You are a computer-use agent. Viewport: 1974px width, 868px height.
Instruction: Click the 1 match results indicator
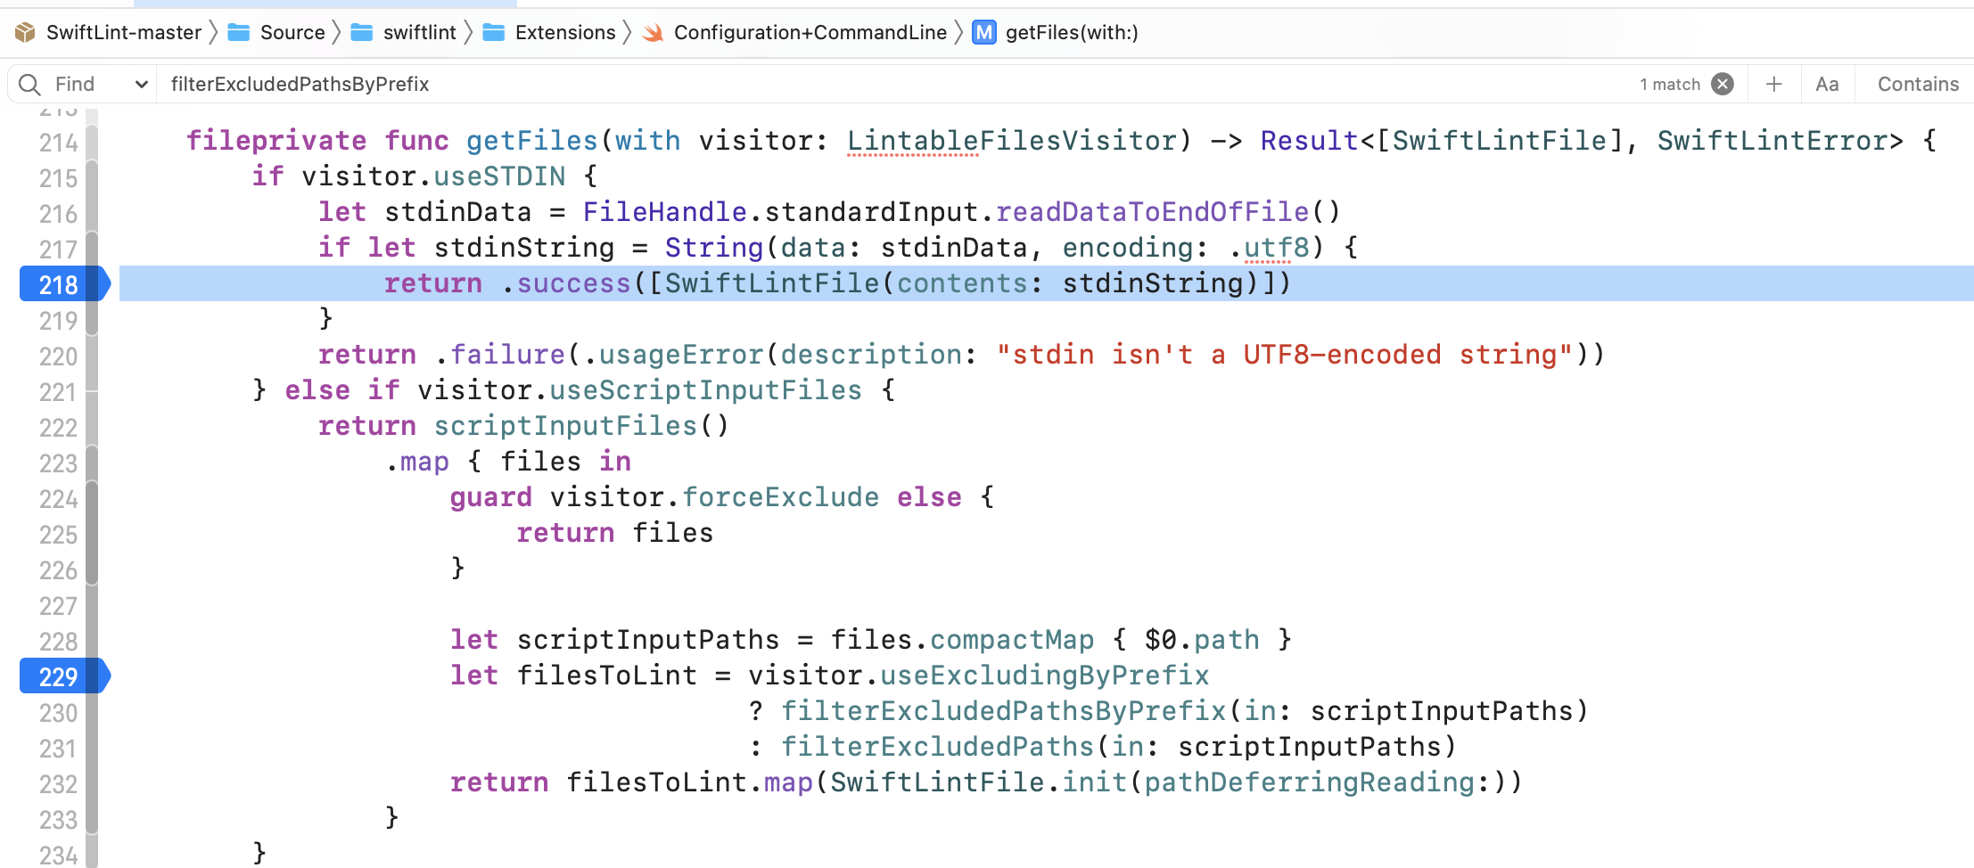point(1669,84)
